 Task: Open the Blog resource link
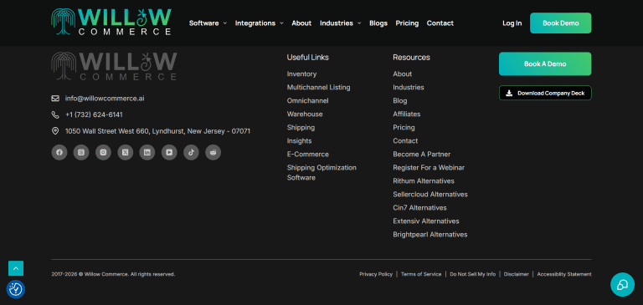400,101
